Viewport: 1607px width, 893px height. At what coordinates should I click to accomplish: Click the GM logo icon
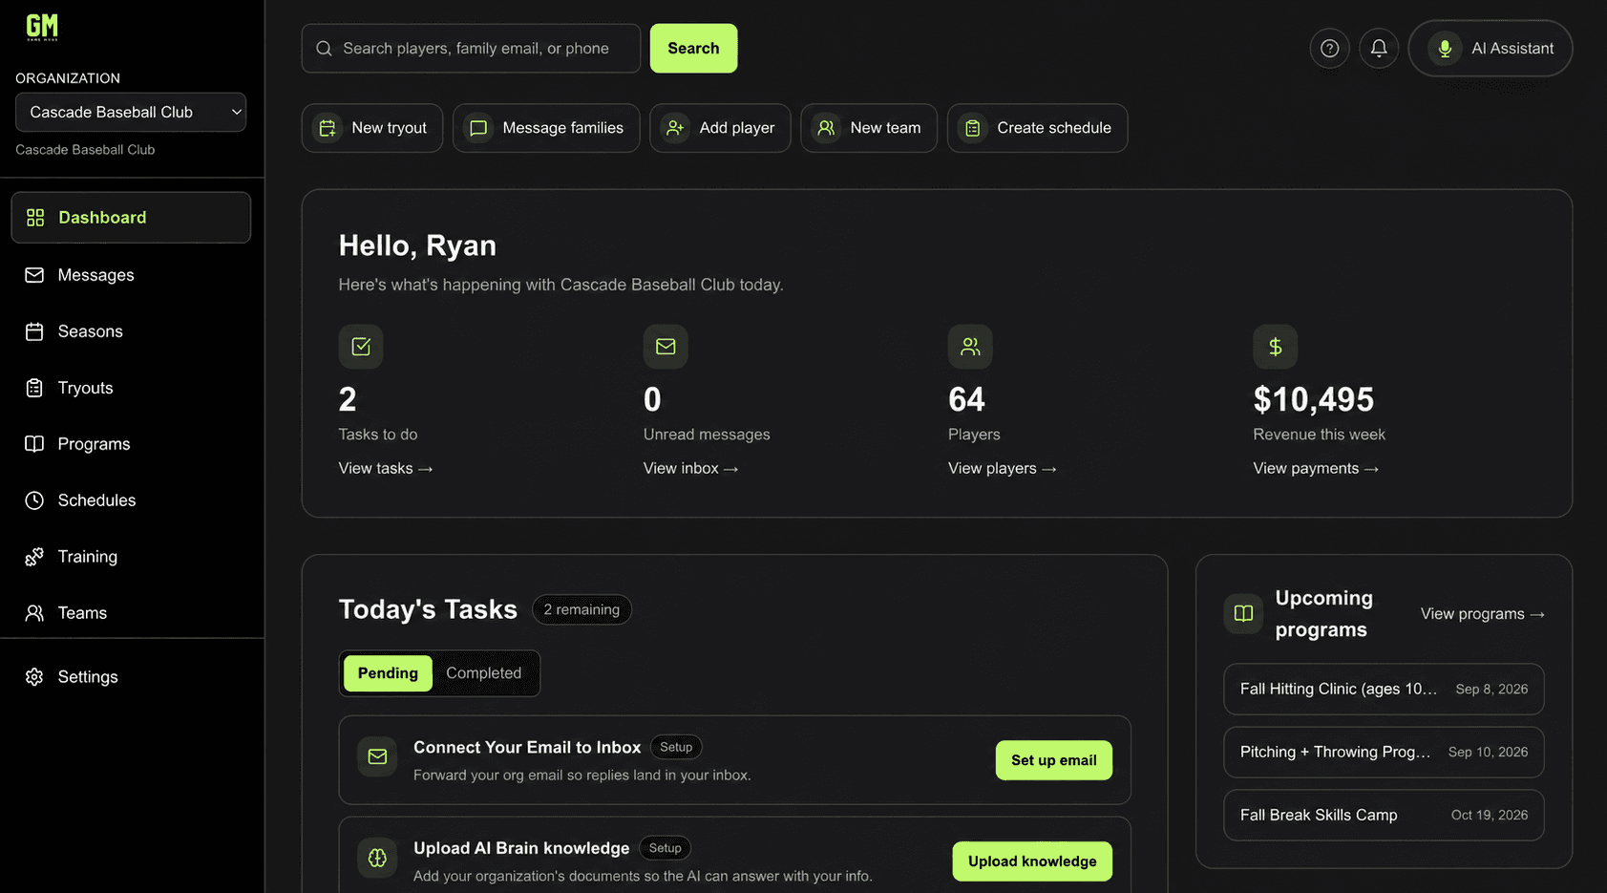[x=42, y=27]
